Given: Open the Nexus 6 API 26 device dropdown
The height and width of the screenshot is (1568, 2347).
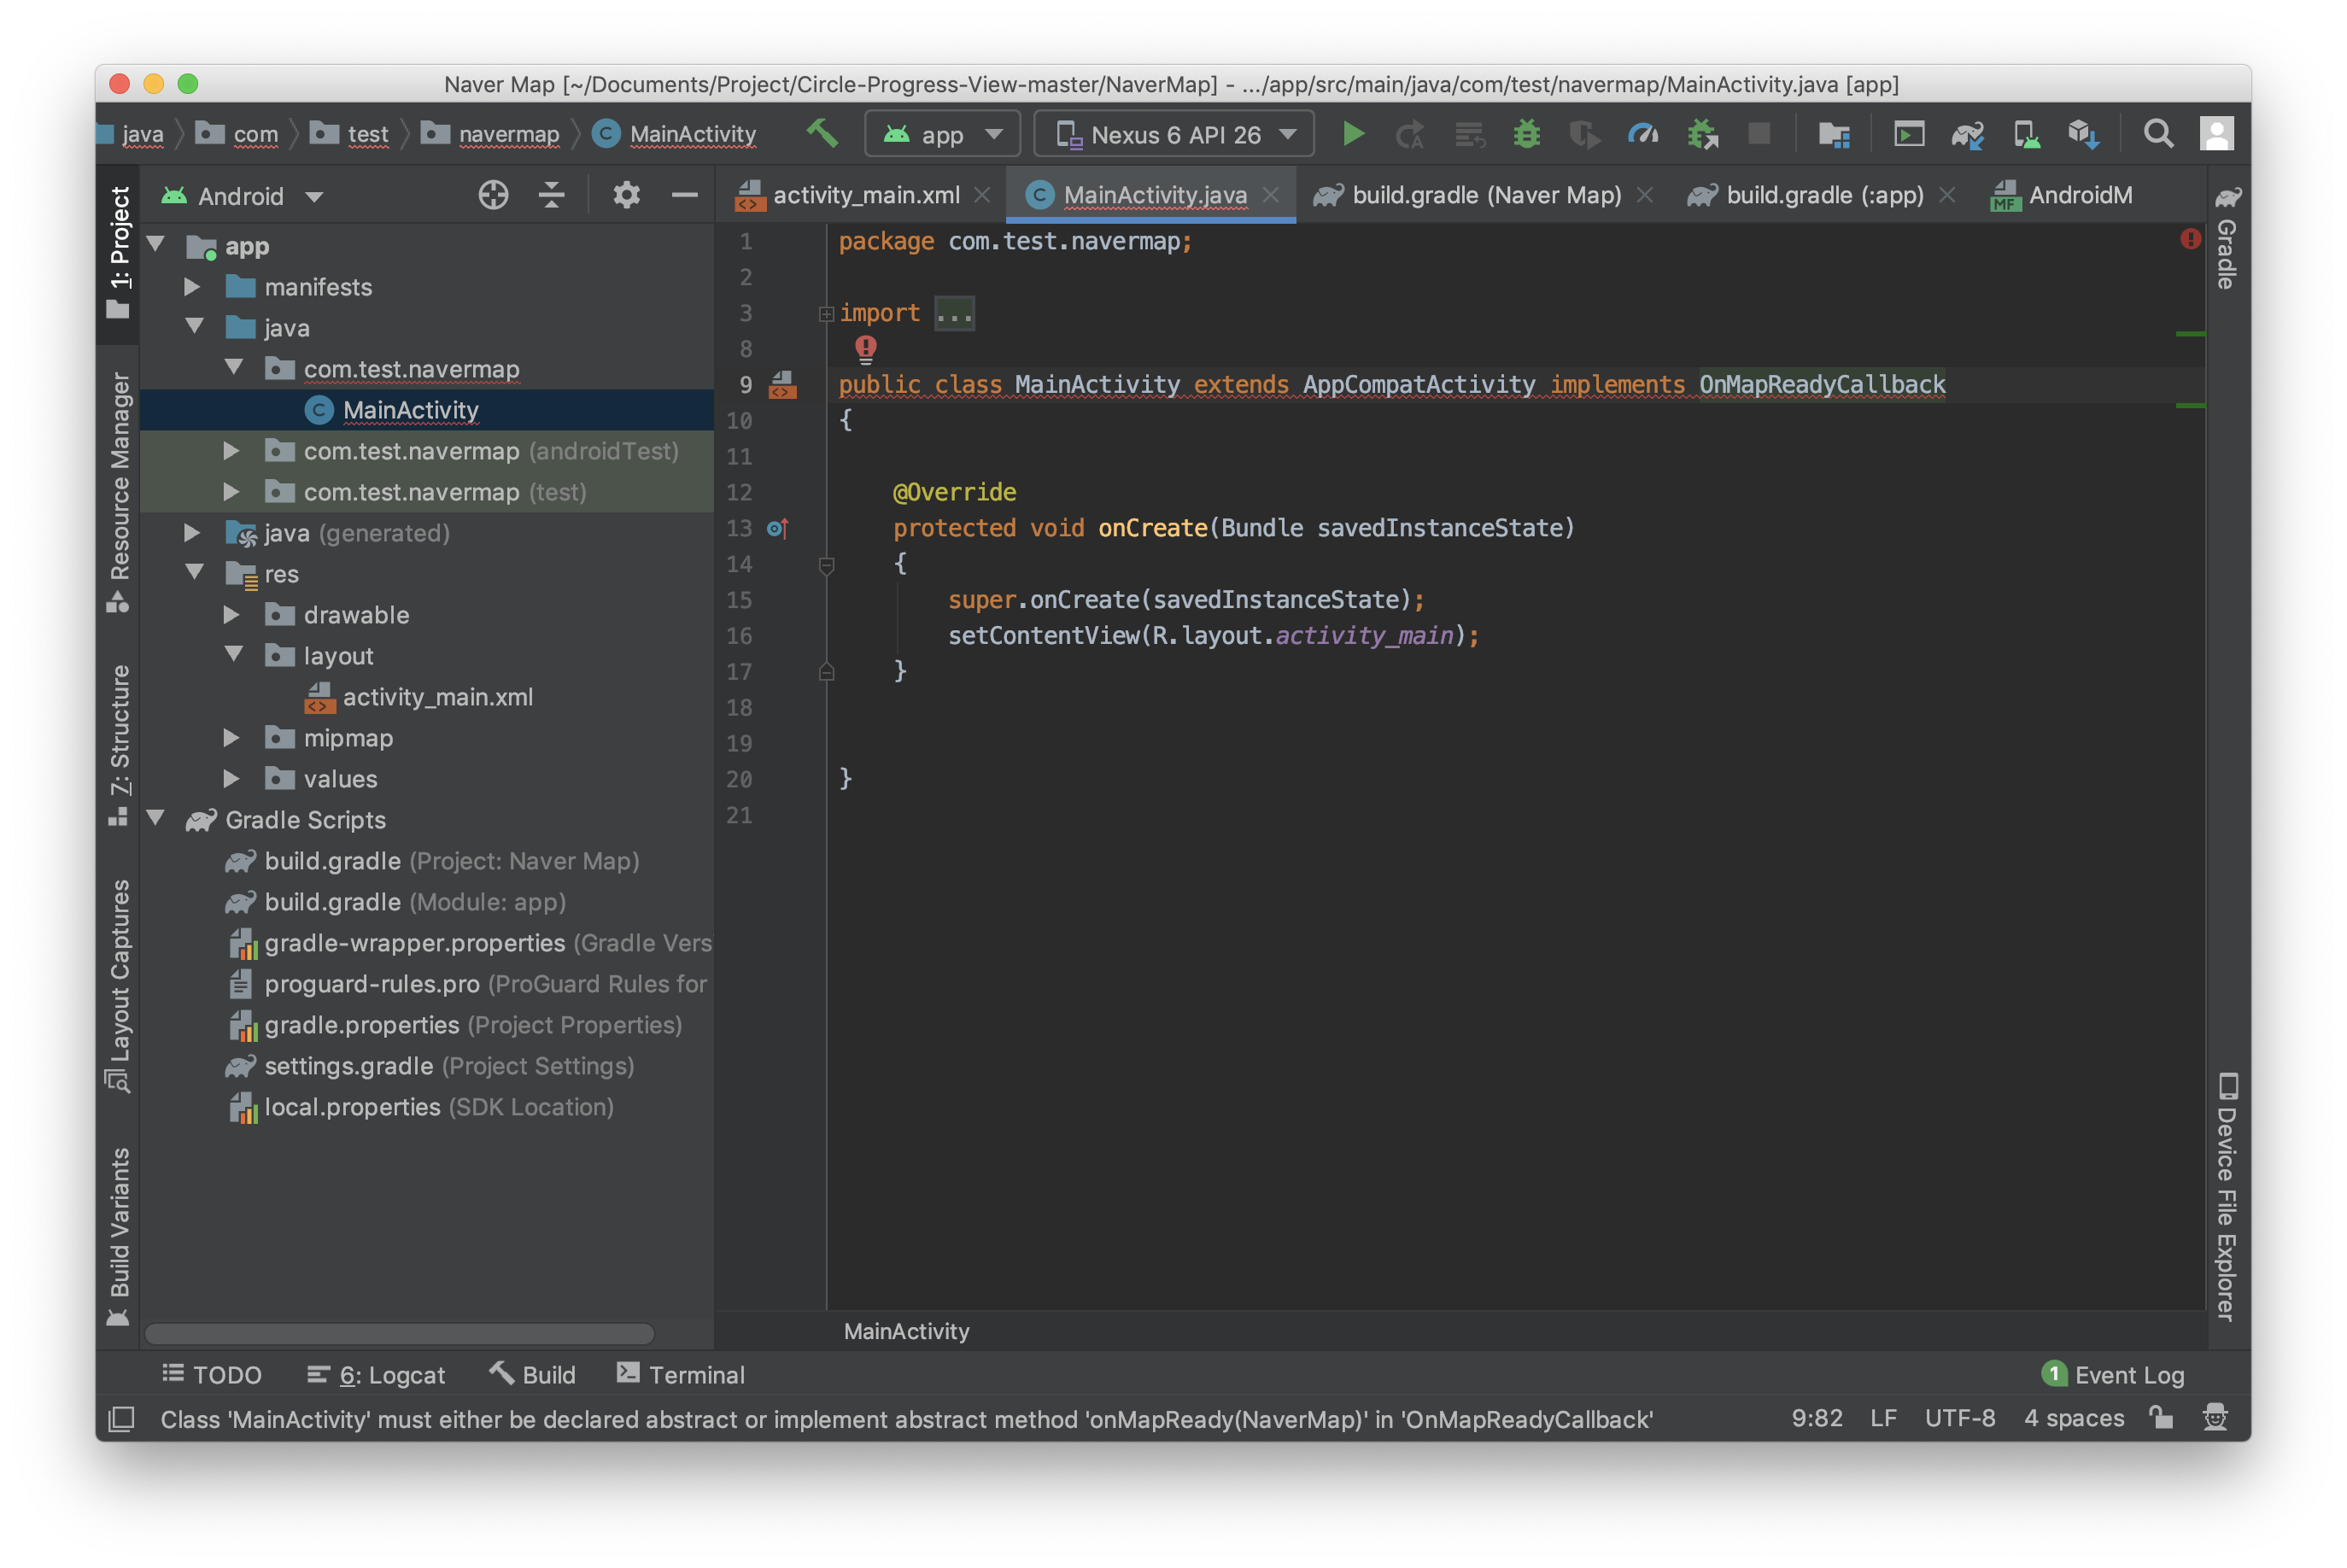Looking at the screenshot, I should [x=1174, y=135].
